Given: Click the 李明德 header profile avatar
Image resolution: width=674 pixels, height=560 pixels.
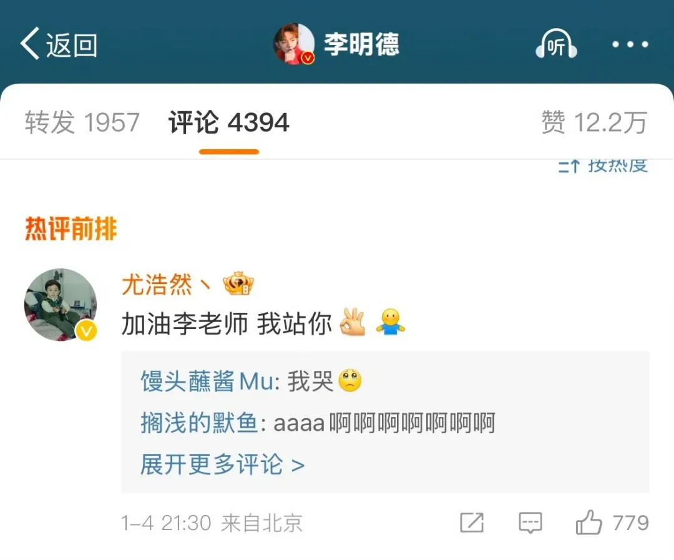Looking at the screenshot, I should click(294, 44).
